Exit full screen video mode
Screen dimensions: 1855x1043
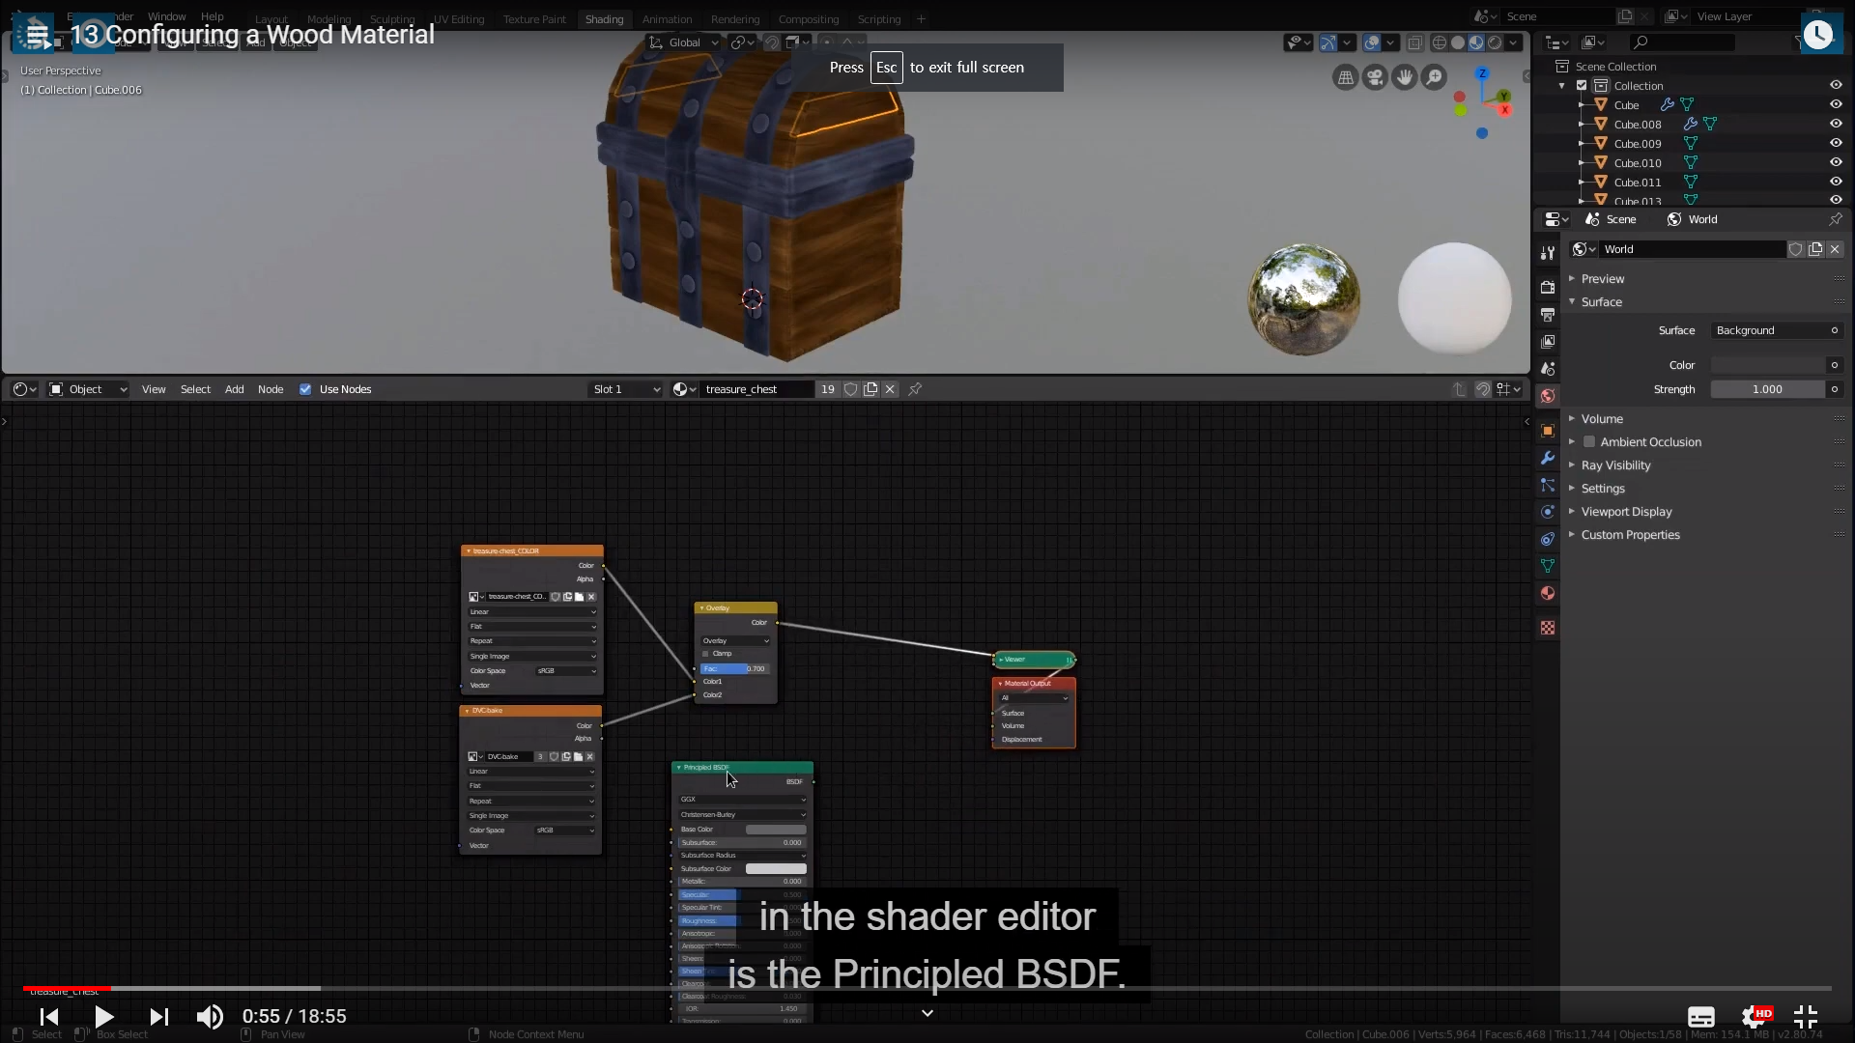1805,1016
